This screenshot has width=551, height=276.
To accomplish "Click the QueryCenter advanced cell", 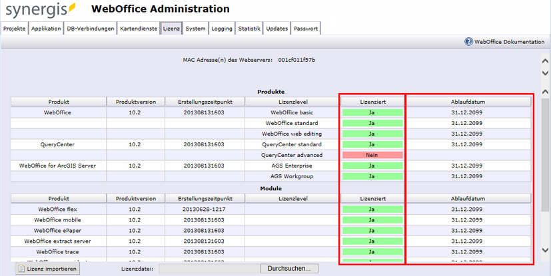I will click(292, 155).
